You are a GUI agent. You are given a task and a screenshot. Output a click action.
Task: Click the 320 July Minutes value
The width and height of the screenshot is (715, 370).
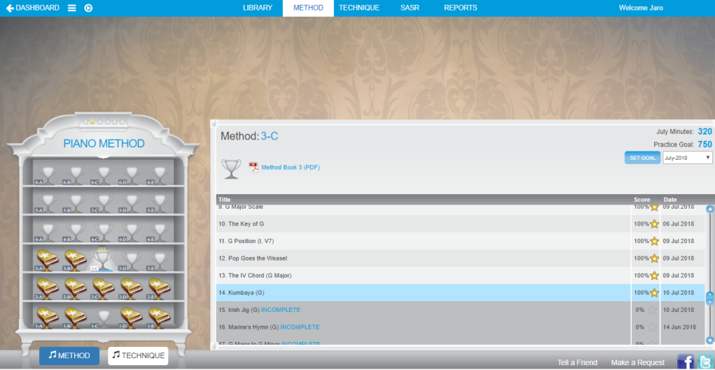coord(705,132)
